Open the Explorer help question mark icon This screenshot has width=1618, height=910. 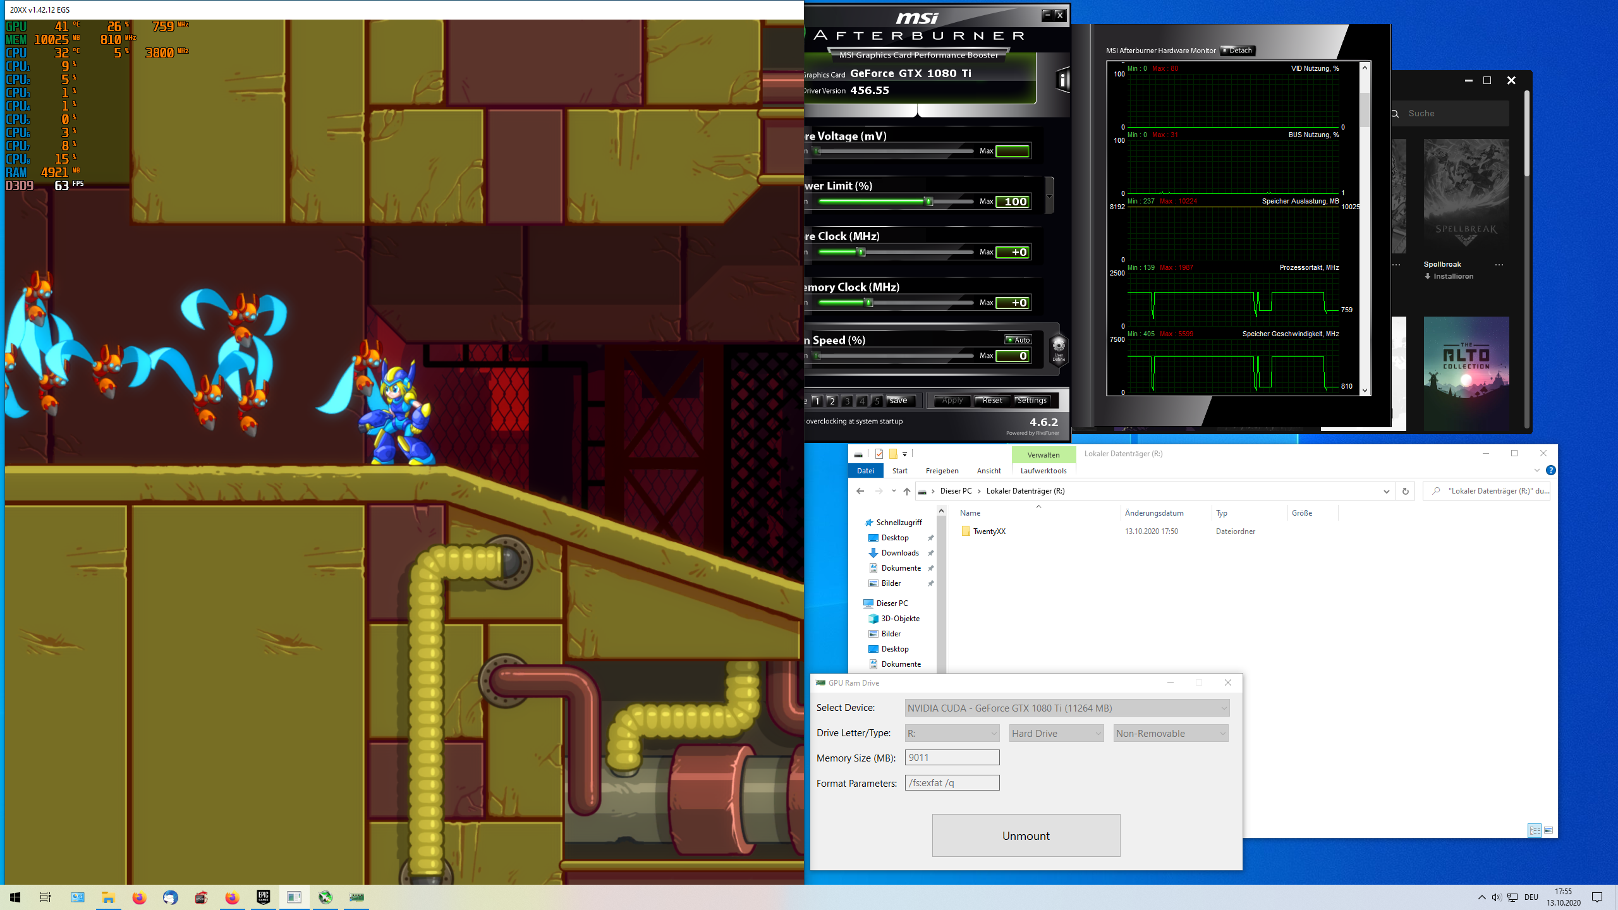1550,470
